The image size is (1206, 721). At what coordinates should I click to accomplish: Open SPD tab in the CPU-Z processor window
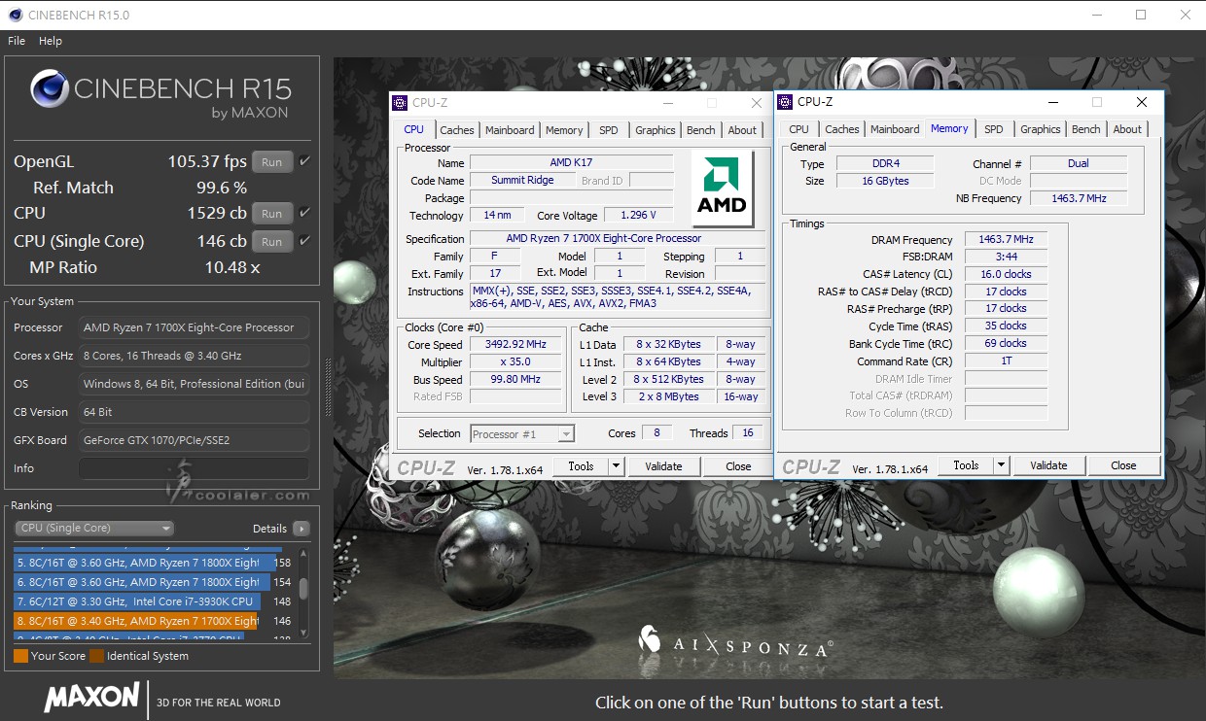(609, 130)
